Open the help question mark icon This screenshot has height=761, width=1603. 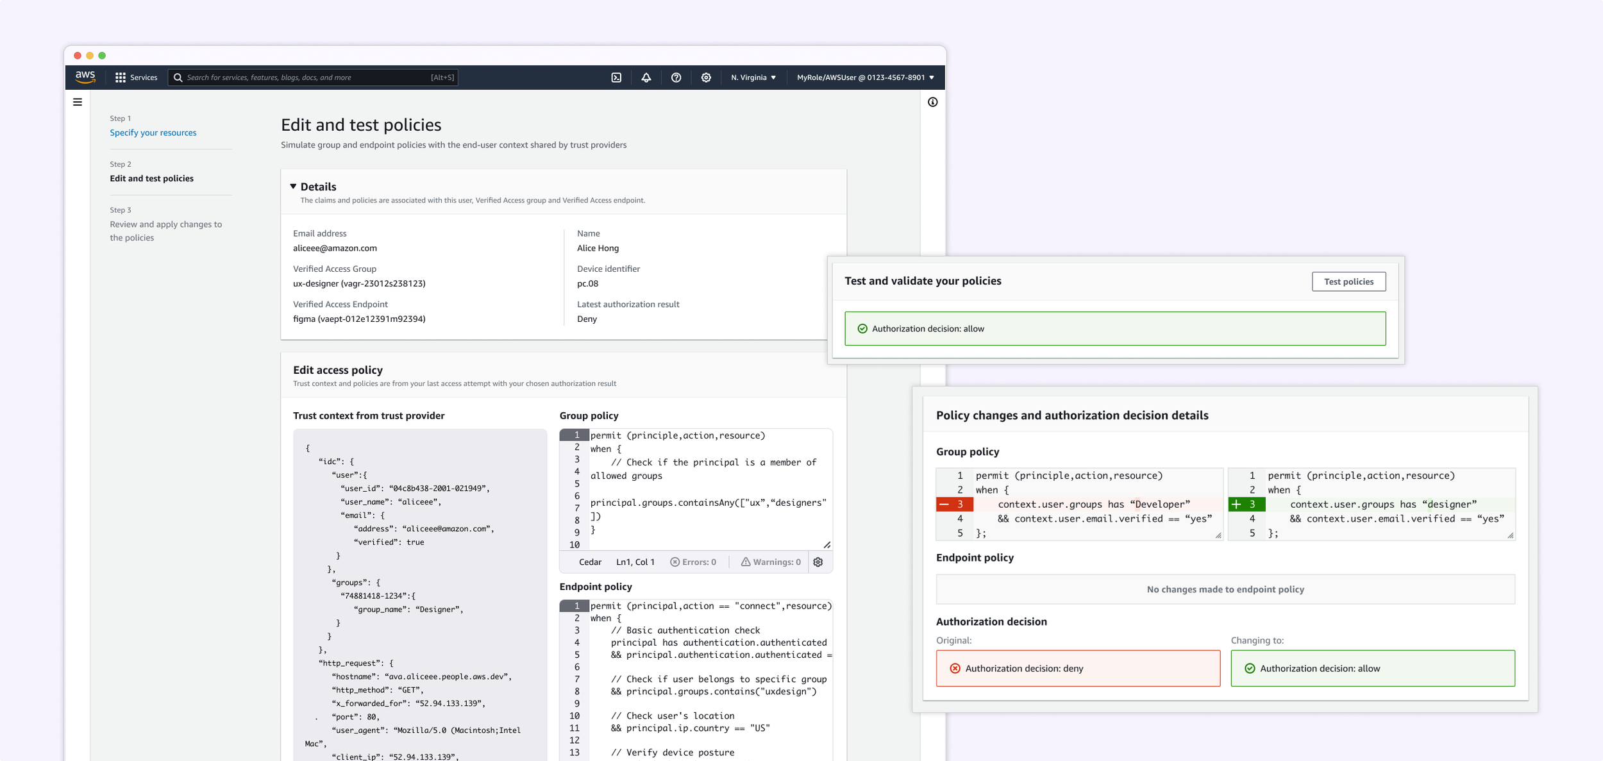tap(676, 78)
